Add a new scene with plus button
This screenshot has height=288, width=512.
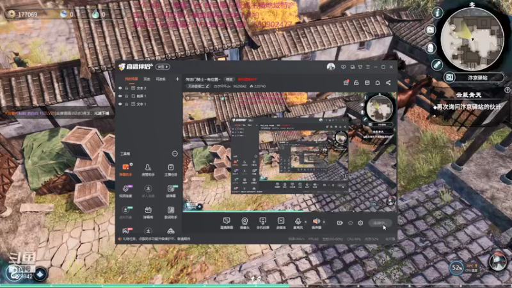[x=177, y=79]
